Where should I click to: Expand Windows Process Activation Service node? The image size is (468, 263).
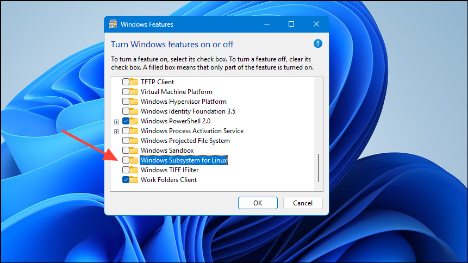(117, 131)
